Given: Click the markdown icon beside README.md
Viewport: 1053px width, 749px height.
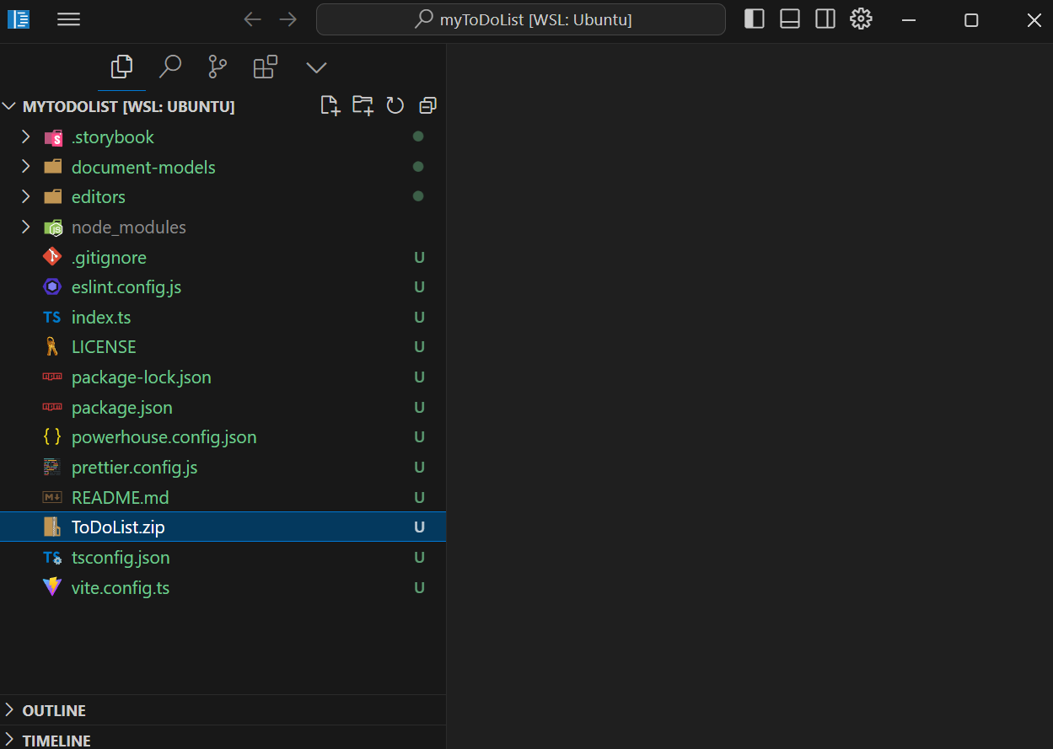Looking at the screenshot, I should [x=52, y=497].
